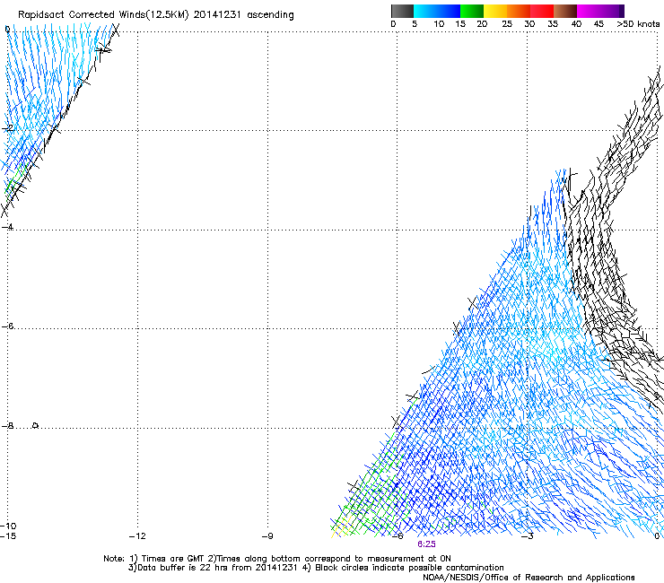Click the '-3' longitude axis label
Viewport: 664px width, 583px height.
click(x=528, y=536)
